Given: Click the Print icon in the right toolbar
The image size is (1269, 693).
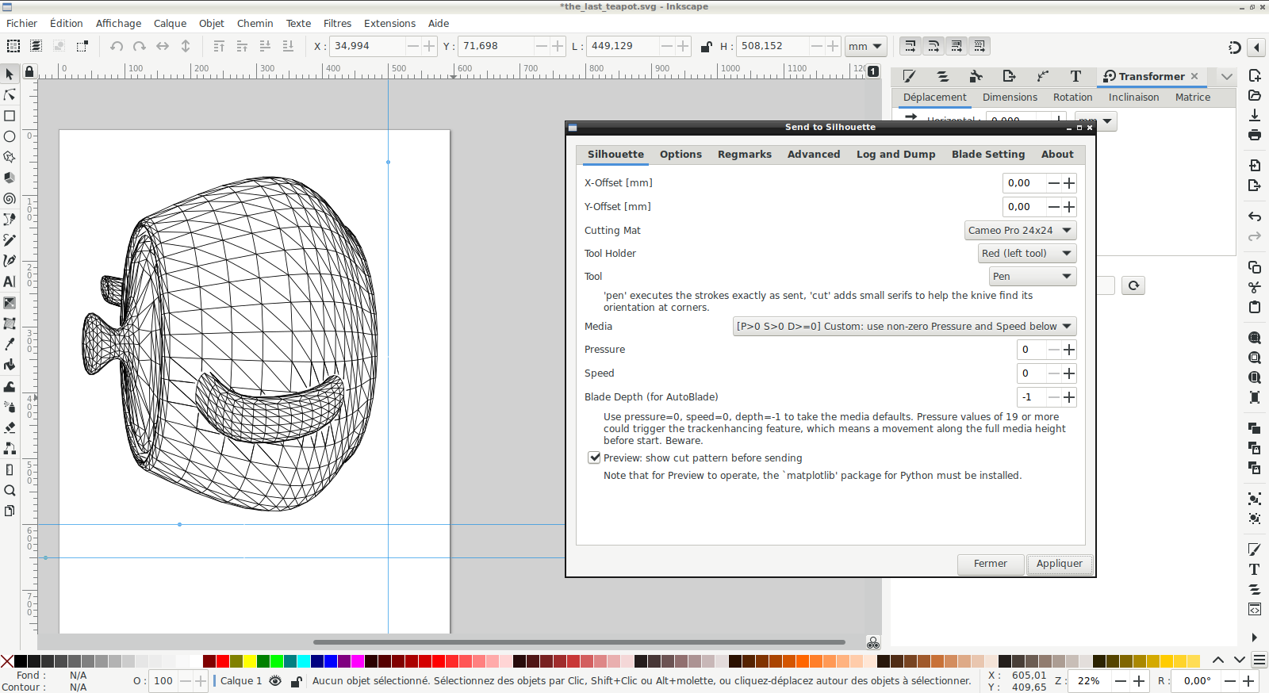Looking at the screenshot, I should pos(1255,135).
